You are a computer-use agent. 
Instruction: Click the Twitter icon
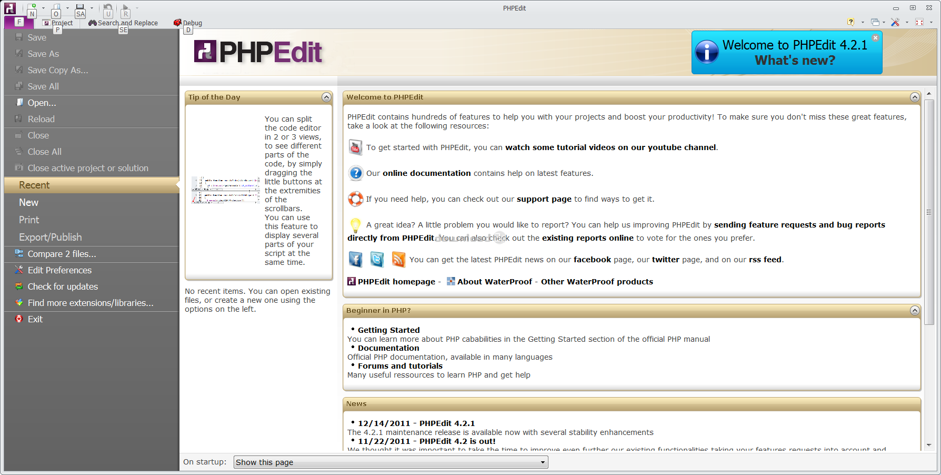tap(377, 259)
